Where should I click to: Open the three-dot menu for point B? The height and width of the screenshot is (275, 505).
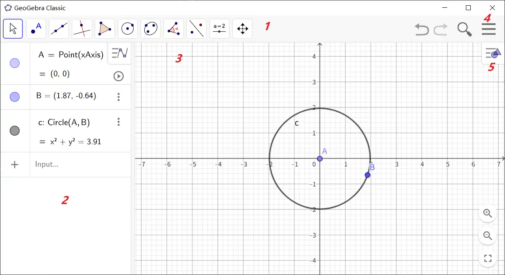118,97
